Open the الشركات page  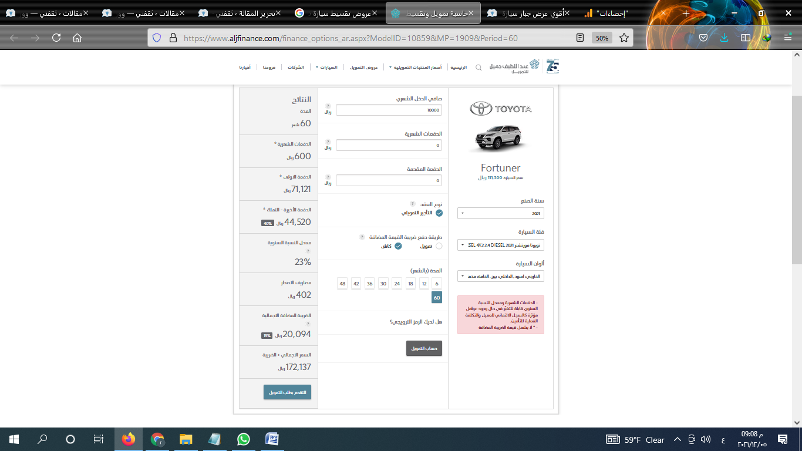point(296,68)
